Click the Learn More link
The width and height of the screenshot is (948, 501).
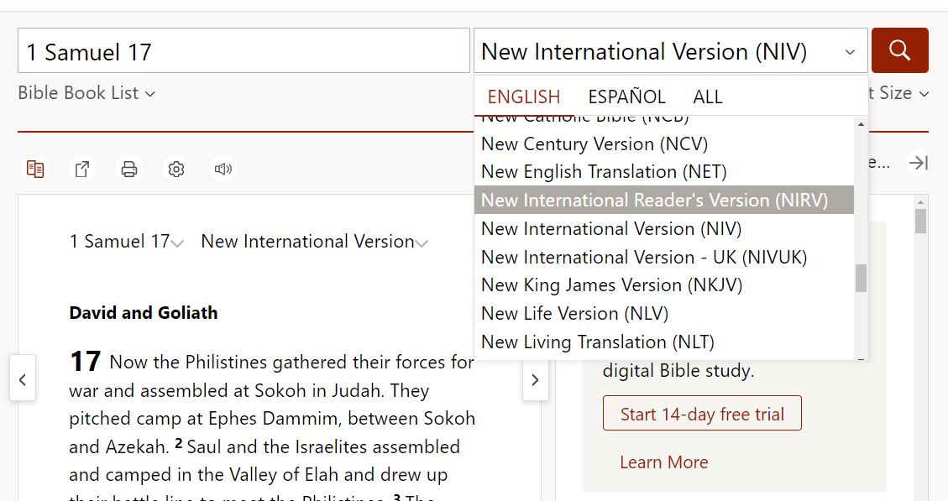click(663, 462)
